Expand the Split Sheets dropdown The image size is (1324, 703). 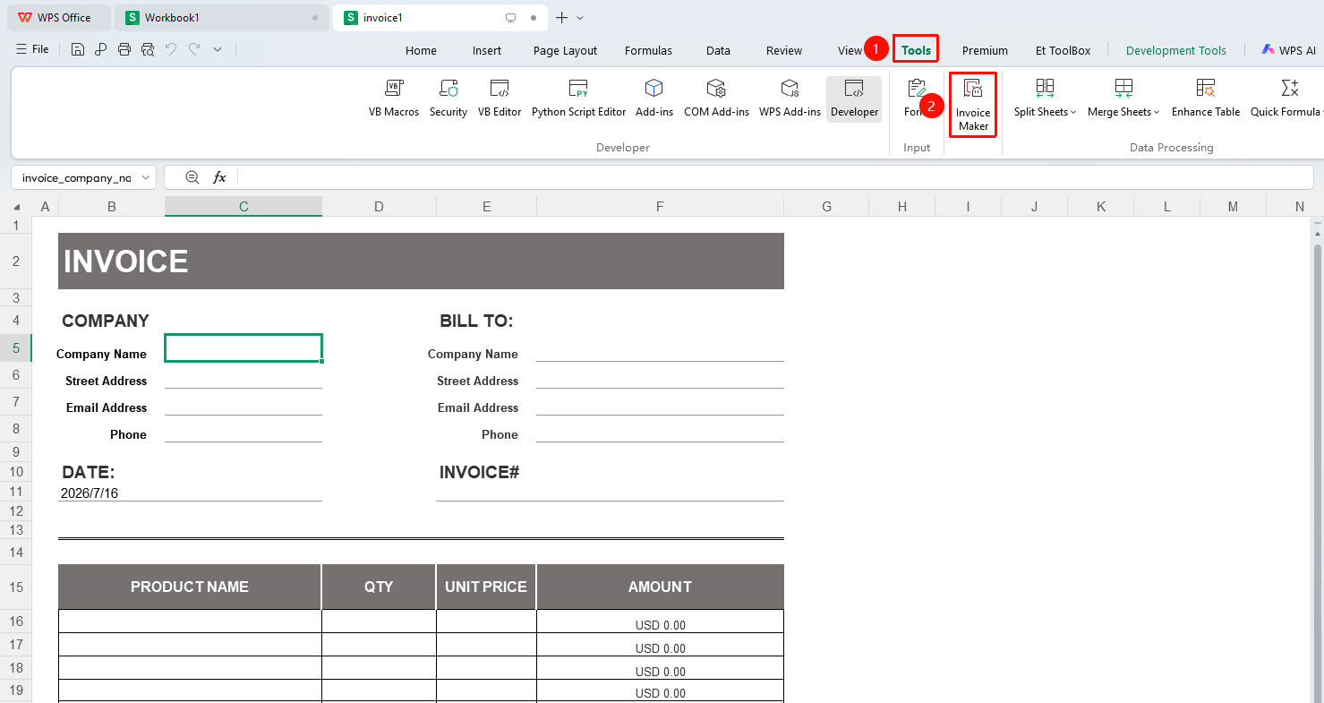tap(1045, 99)
